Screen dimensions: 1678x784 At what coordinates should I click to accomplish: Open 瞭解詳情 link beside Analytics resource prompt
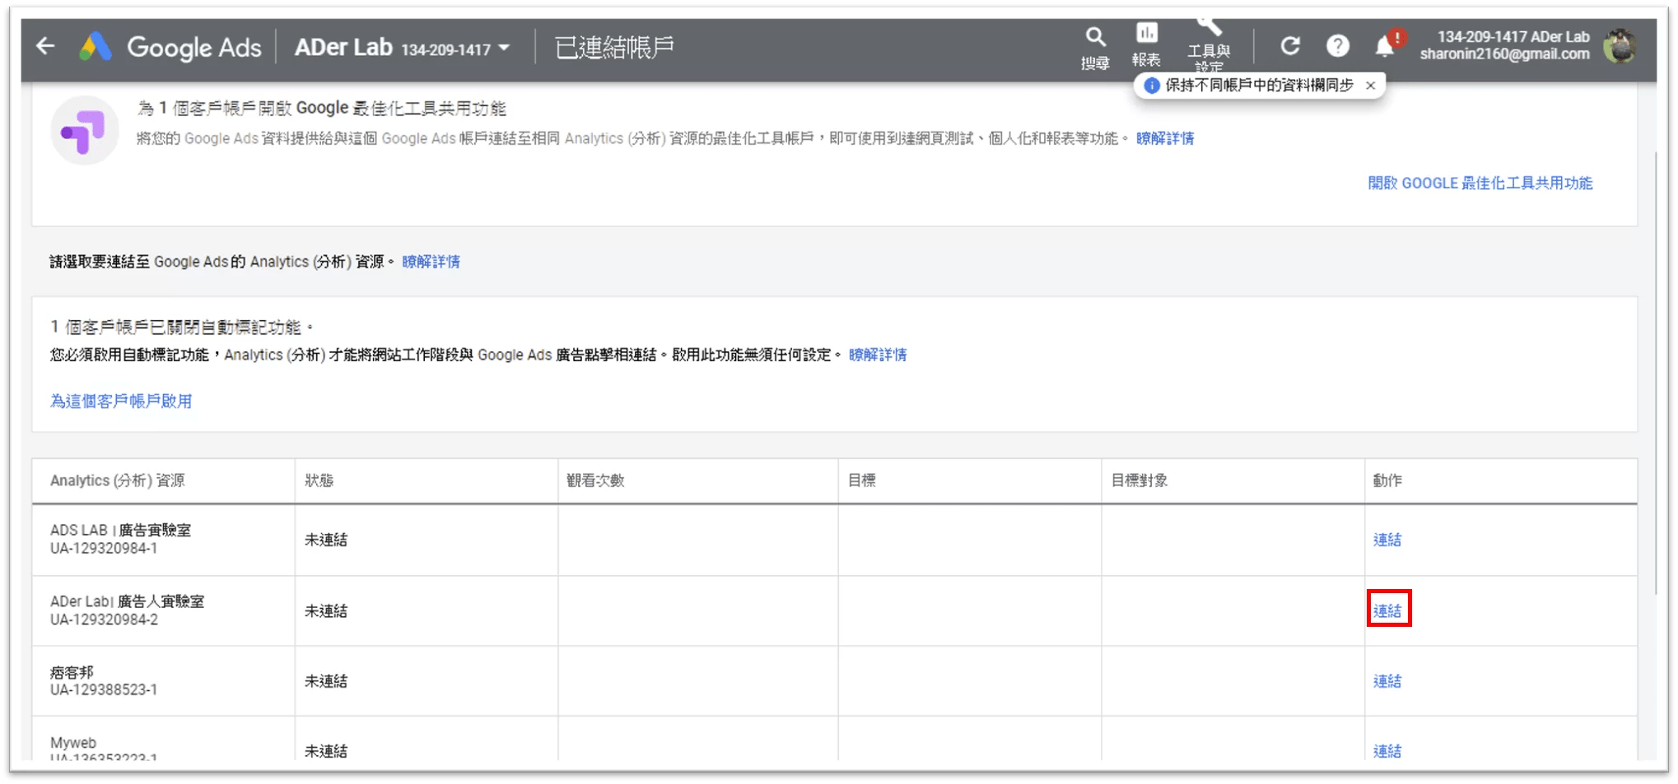pyautogui.click(x=431, y=262)
